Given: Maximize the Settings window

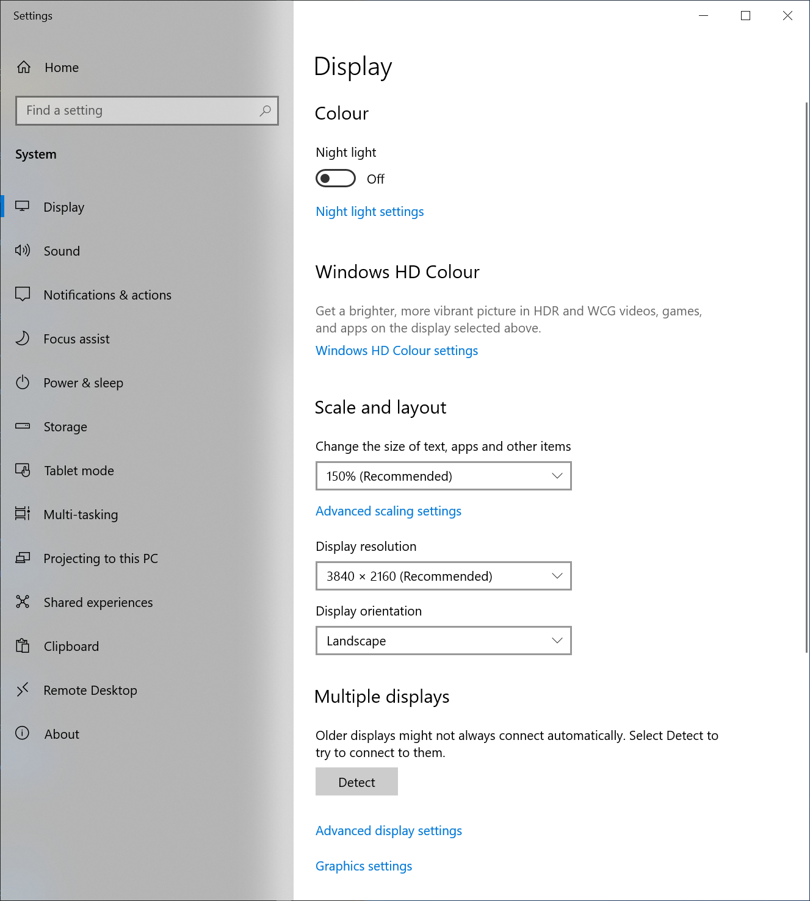Looking at the screenshot, I should pyautogui.click(x=745, y=16).
